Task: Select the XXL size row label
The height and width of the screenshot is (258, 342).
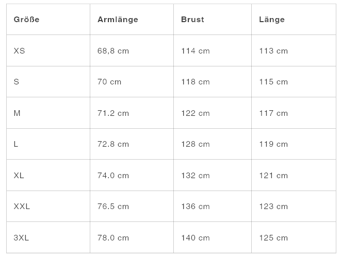Action: [22, 207]
